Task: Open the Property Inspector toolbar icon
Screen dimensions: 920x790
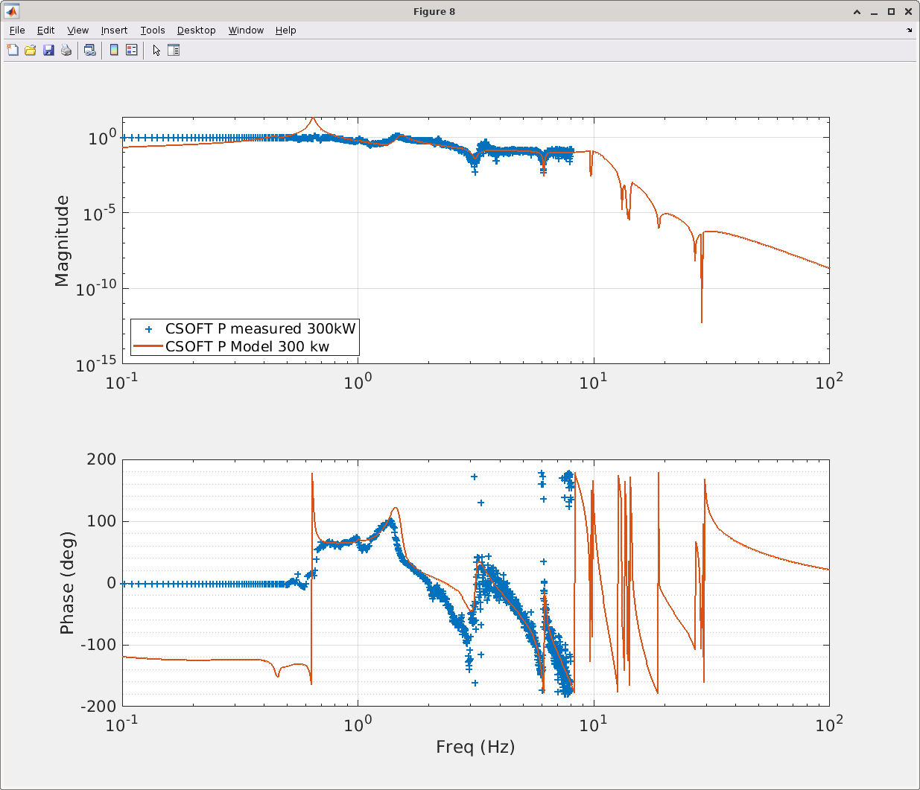Action: pos(174,51)
